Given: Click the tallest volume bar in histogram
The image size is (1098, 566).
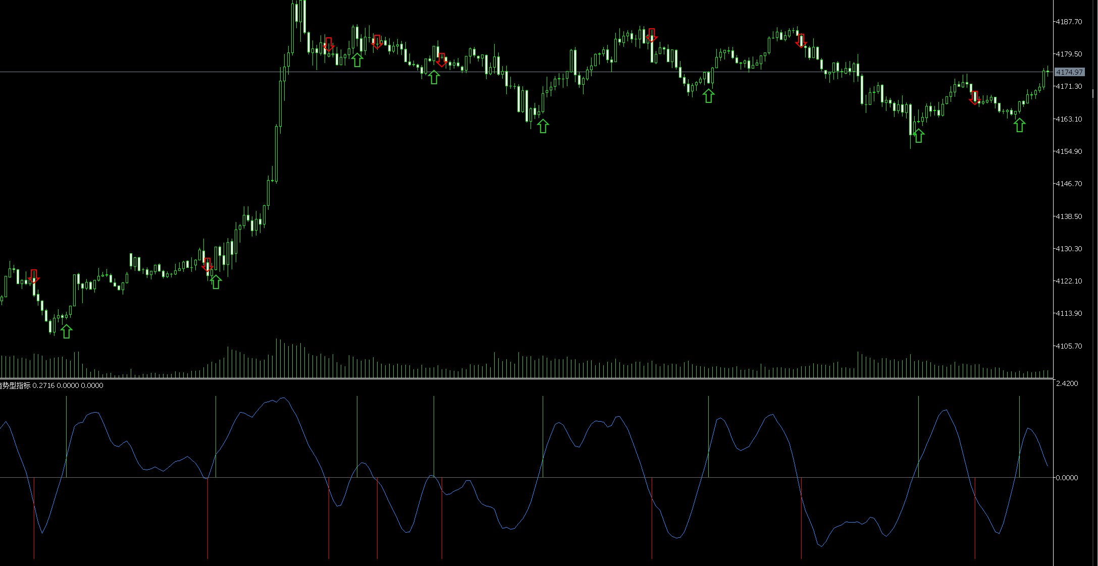Looking at the screenshot, I should [x=276, y=358].
